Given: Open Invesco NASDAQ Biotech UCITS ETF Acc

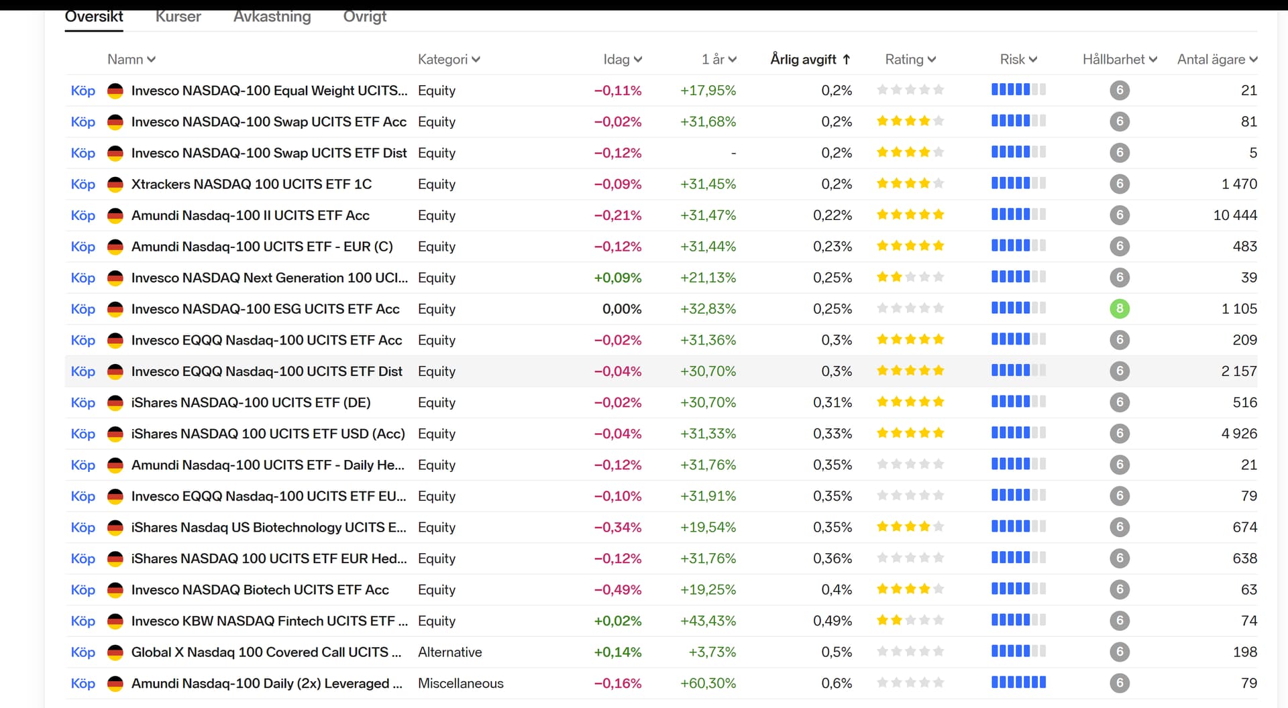Looking at the screenshot, I should (260, 590).
